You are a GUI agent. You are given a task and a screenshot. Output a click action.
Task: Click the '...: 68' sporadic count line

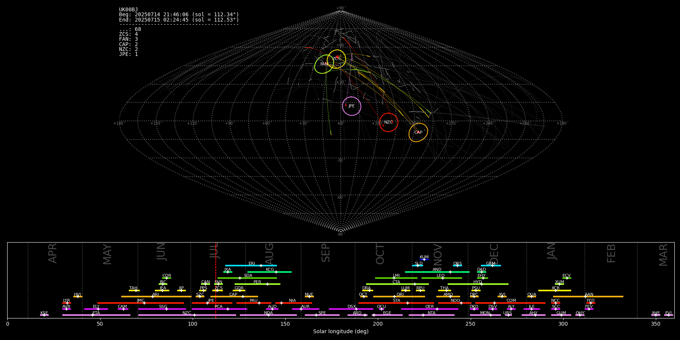coord(130,29)
